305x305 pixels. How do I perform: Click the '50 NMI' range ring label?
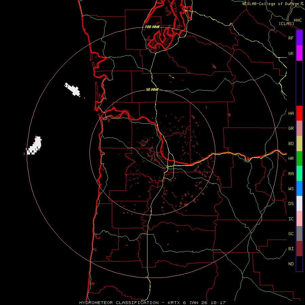coord(152,89)
